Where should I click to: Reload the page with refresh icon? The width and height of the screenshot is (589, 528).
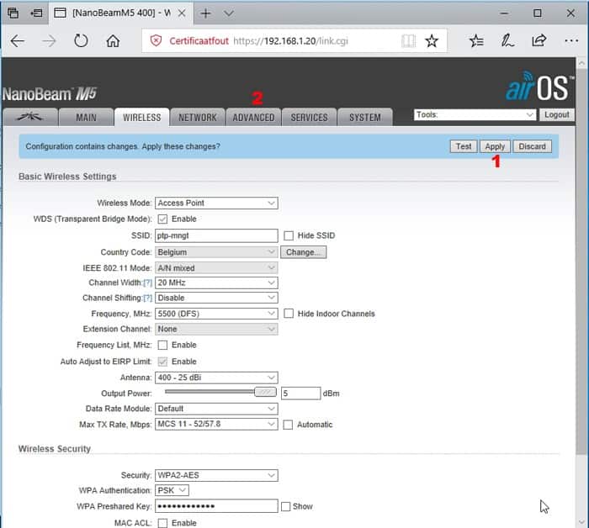tap(81, 41)
